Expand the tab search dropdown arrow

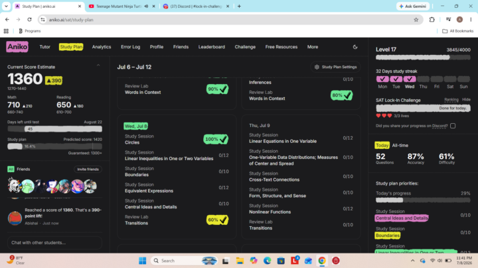coord(6,6)
